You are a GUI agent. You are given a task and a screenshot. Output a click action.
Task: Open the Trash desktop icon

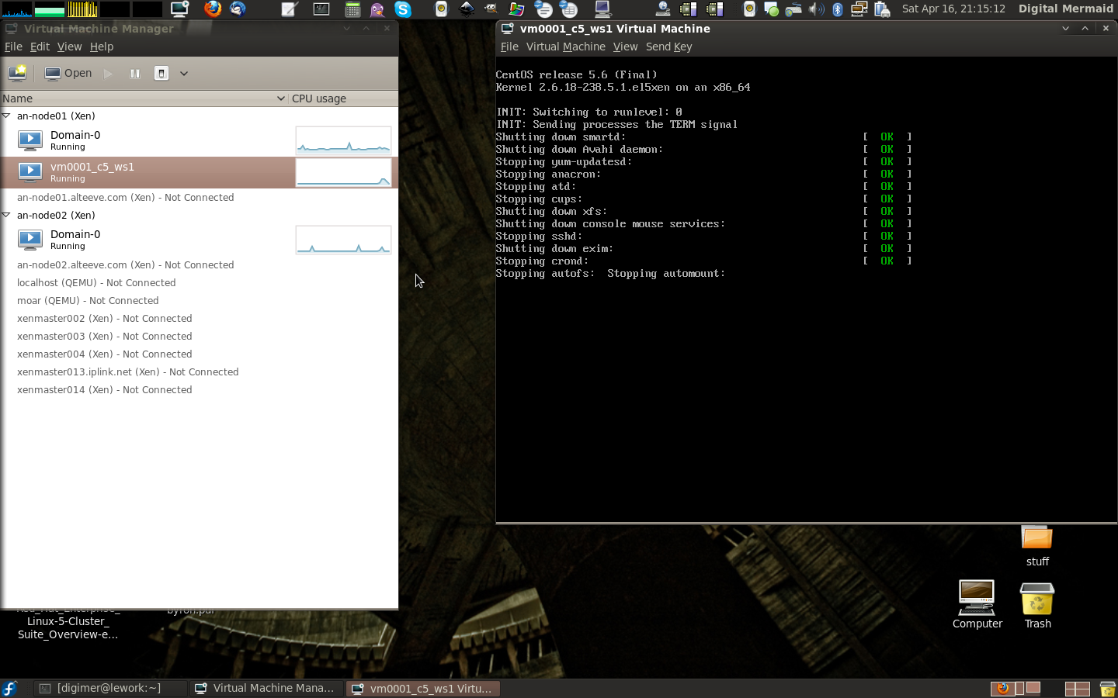tap(1037, 605)
